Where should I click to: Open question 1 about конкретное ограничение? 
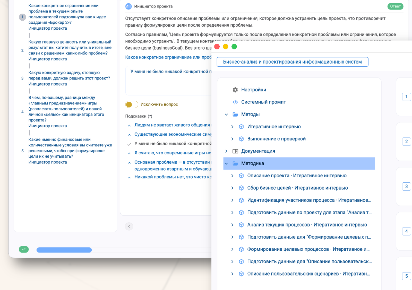[67, 17]
